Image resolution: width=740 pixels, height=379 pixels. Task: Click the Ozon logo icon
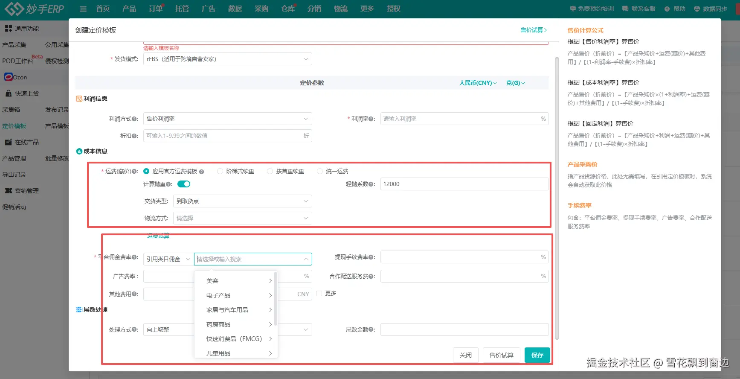tap(8, 77)
